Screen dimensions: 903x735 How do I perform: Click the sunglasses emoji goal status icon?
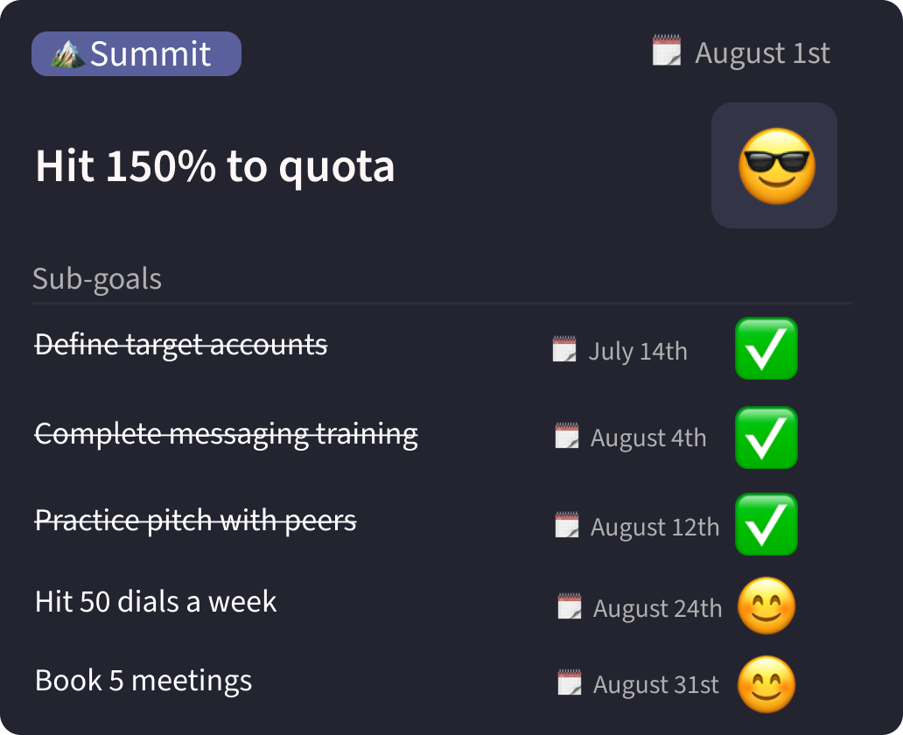(774, 165)
